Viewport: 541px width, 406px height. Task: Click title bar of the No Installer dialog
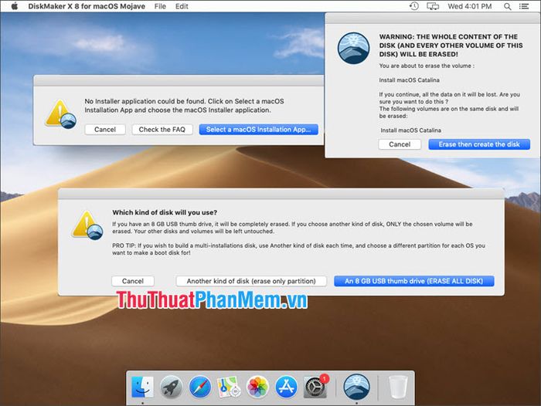click(179, 80)
